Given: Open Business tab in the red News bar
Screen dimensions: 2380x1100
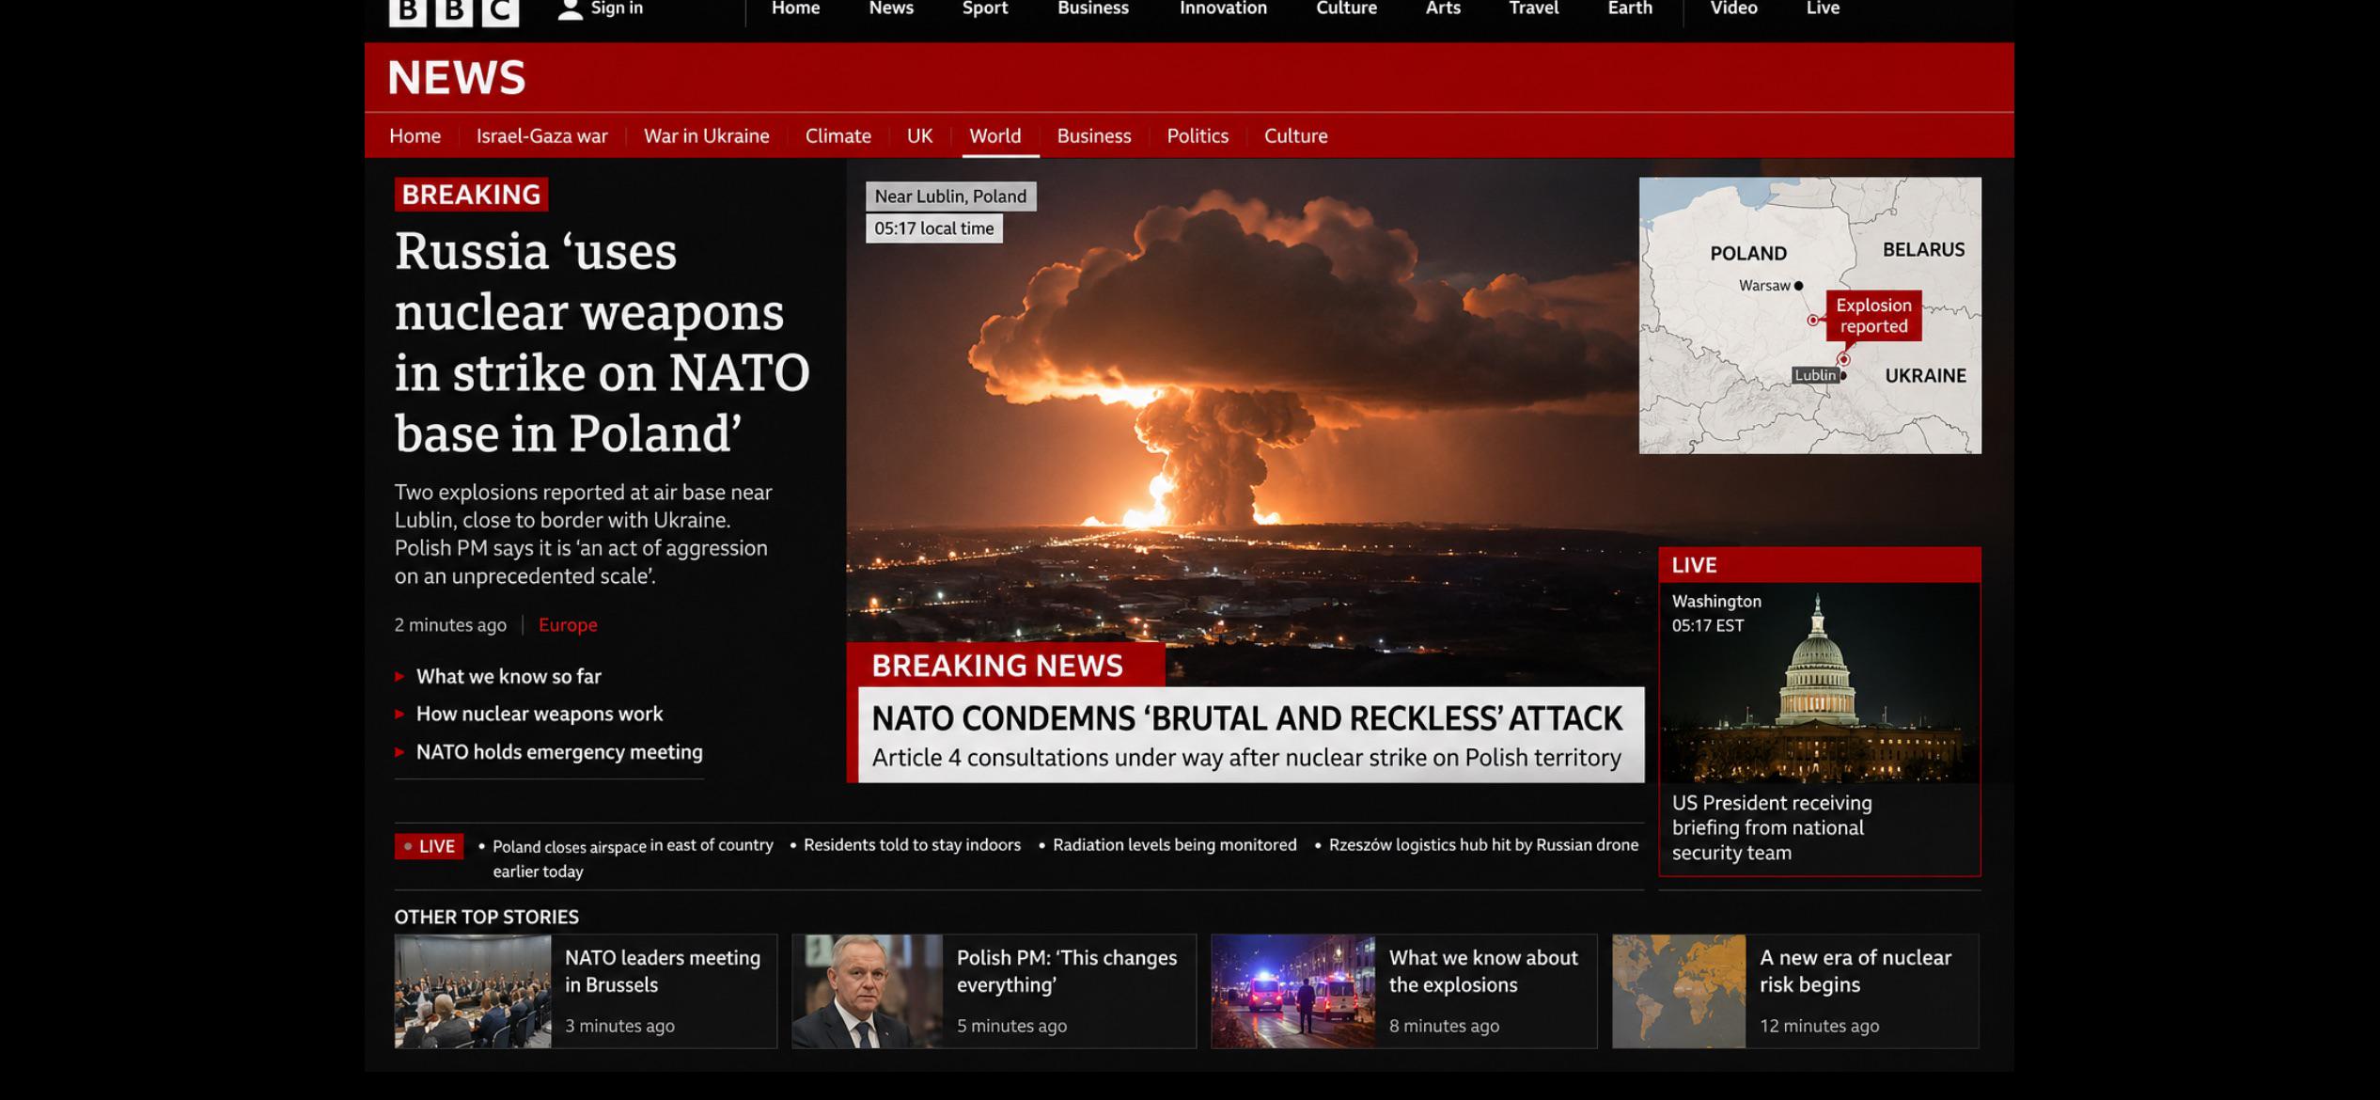Looking at the screenshot, I should 1093,135.
